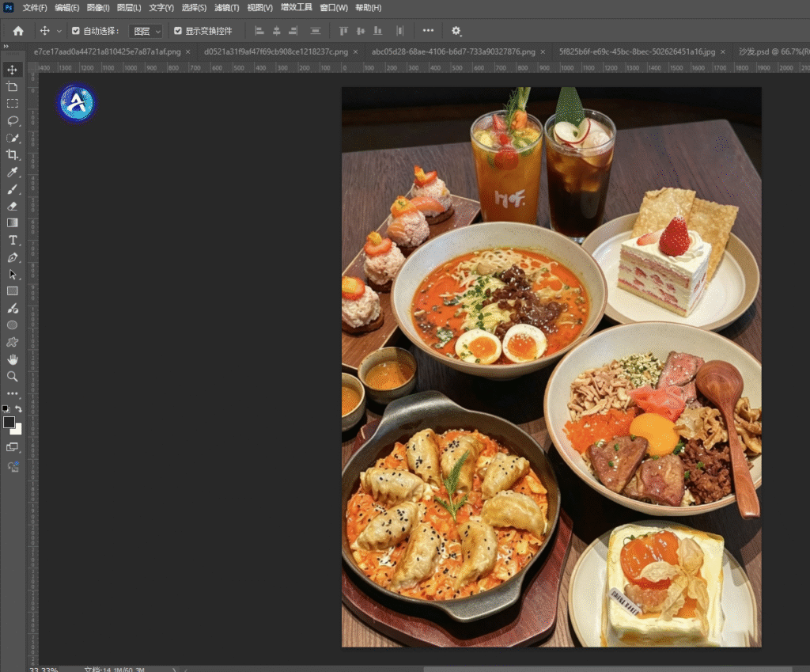Open the 滤镜(T) menu
Image resolution: width=810 pixels, height=672 pixels.
(227, 8)
